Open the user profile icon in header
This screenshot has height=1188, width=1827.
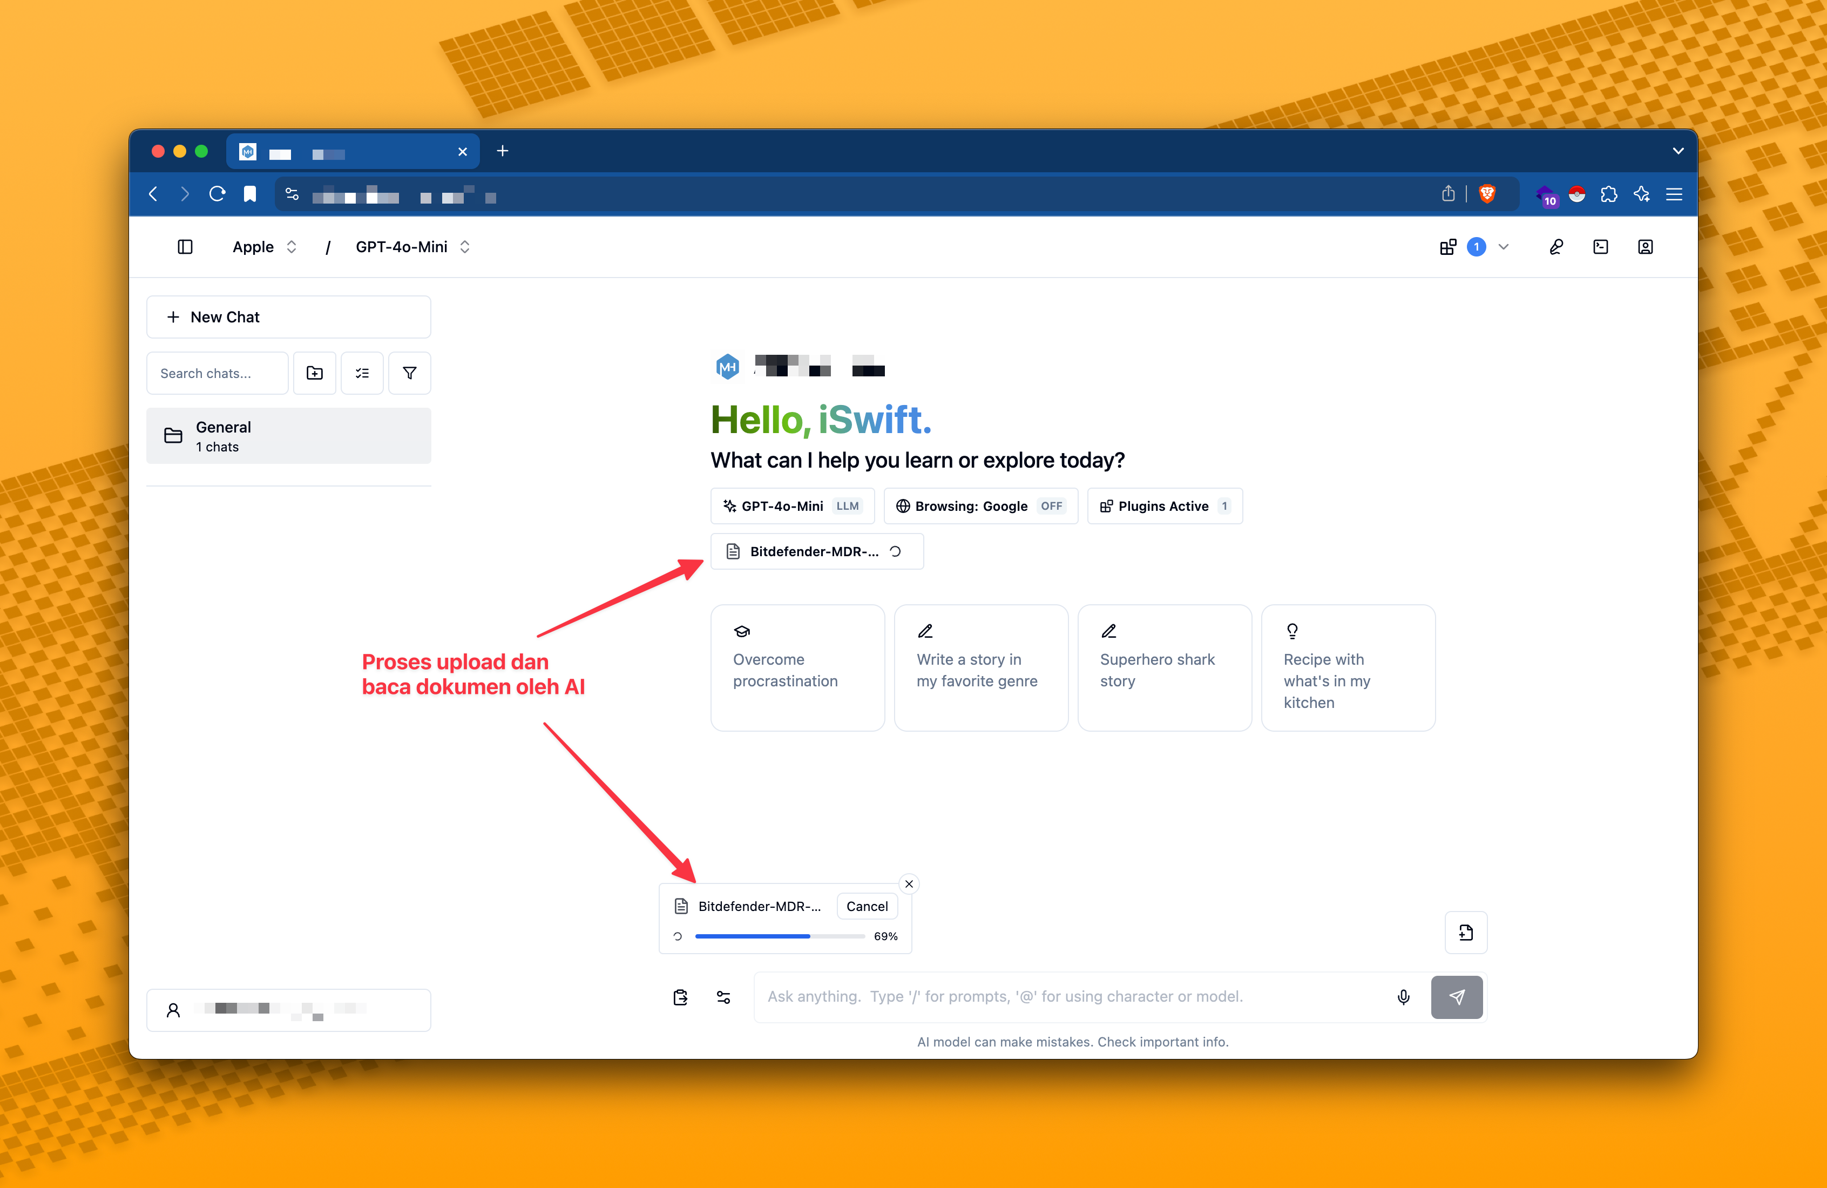(x=1645, y=246)
